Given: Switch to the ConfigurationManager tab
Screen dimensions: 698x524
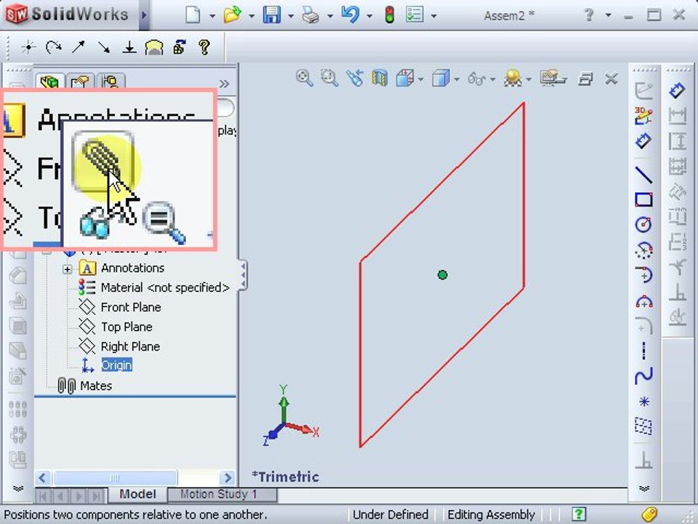Looking at the screenshot, I should point(110,82).
